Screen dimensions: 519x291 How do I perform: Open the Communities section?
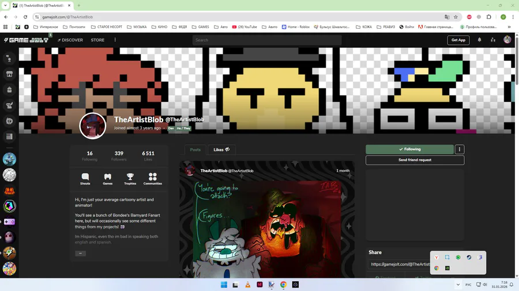[x=153, y=179]
